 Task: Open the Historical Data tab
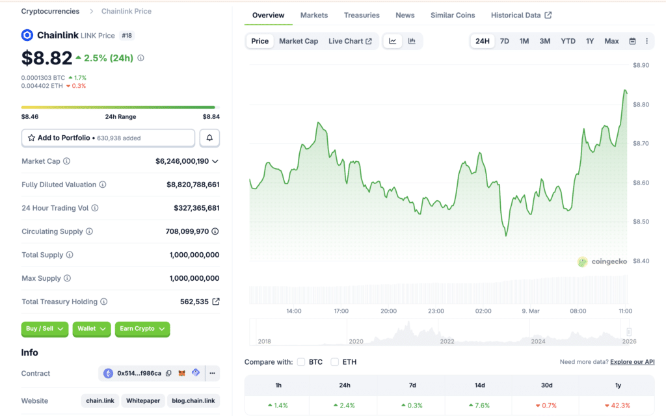pyautogui.click(x=516, y=15)
